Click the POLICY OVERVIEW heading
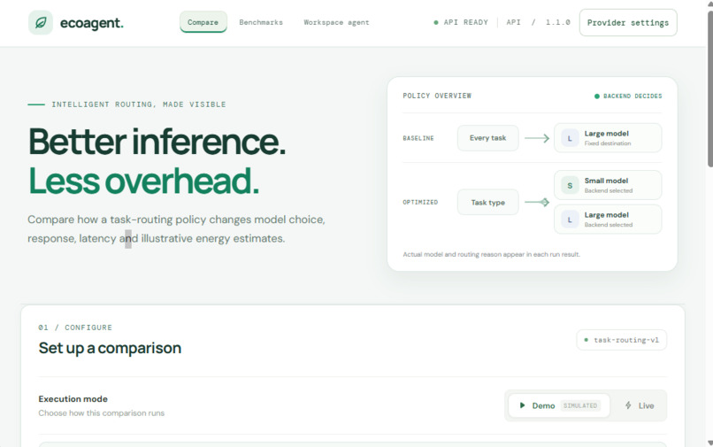Viewport: 713px width, 447px height. tap(437, 96)
